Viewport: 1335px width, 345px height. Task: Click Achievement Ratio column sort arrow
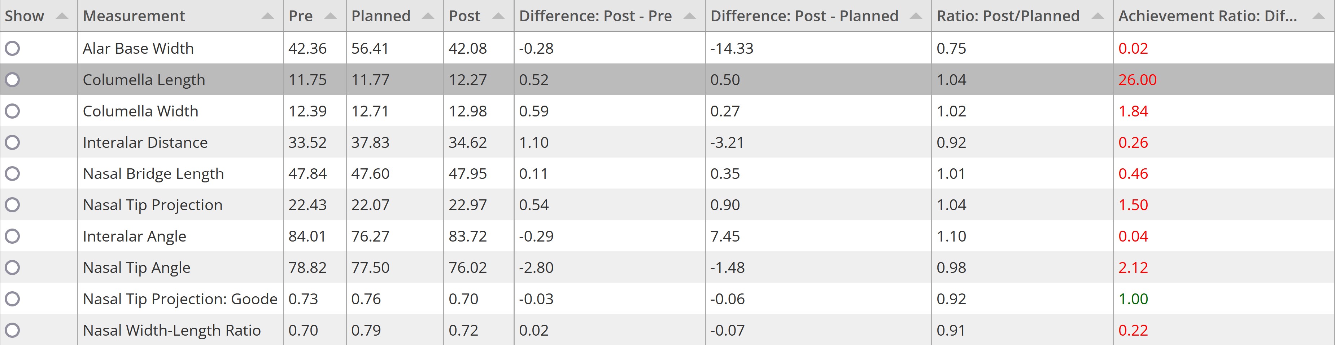(x=1319, y=16)
